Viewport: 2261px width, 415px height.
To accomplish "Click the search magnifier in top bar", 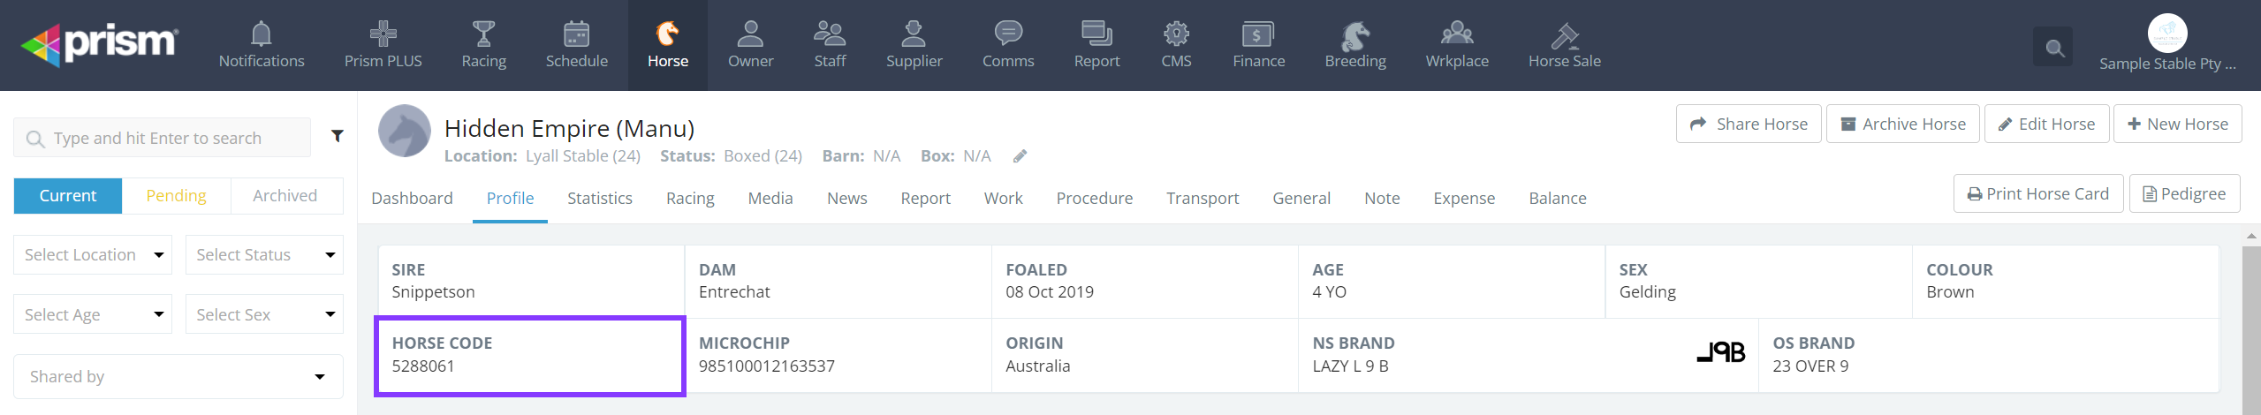I will coord(2054,48).
